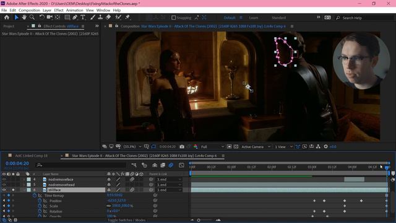Open the File menu
396x223 pixels.
(4, 10)
